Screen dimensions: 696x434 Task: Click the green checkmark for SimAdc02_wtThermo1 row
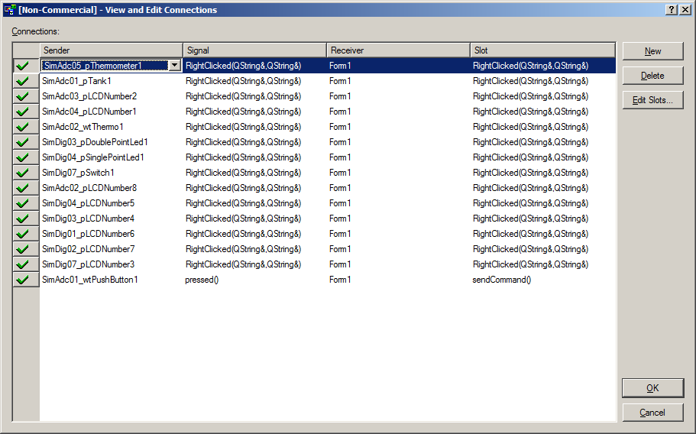pos(22,127)
